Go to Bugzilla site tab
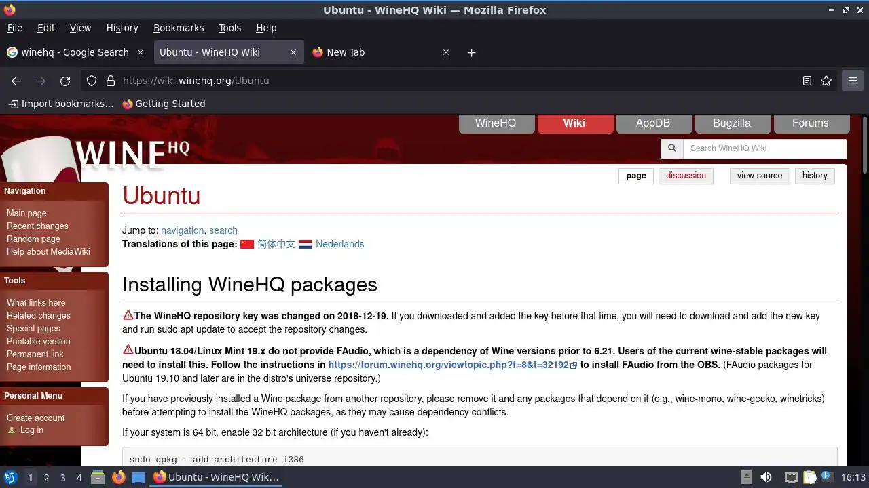The image size is (869, 488). click(732, 123)
